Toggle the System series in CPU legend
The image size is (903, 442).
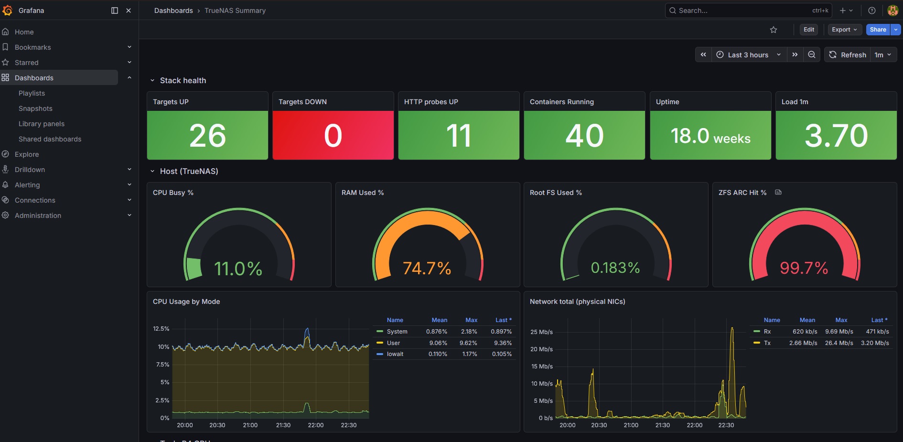coord(397,332)
